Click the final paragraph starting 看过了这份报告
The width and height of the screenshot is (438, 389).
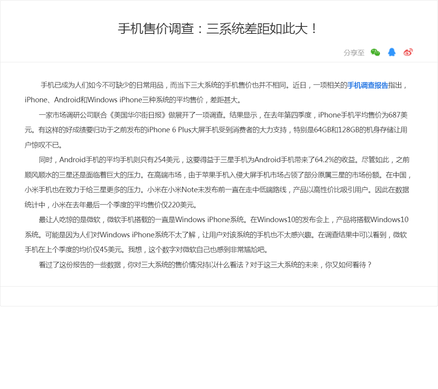pyautogui.click(x=205, y=265)
